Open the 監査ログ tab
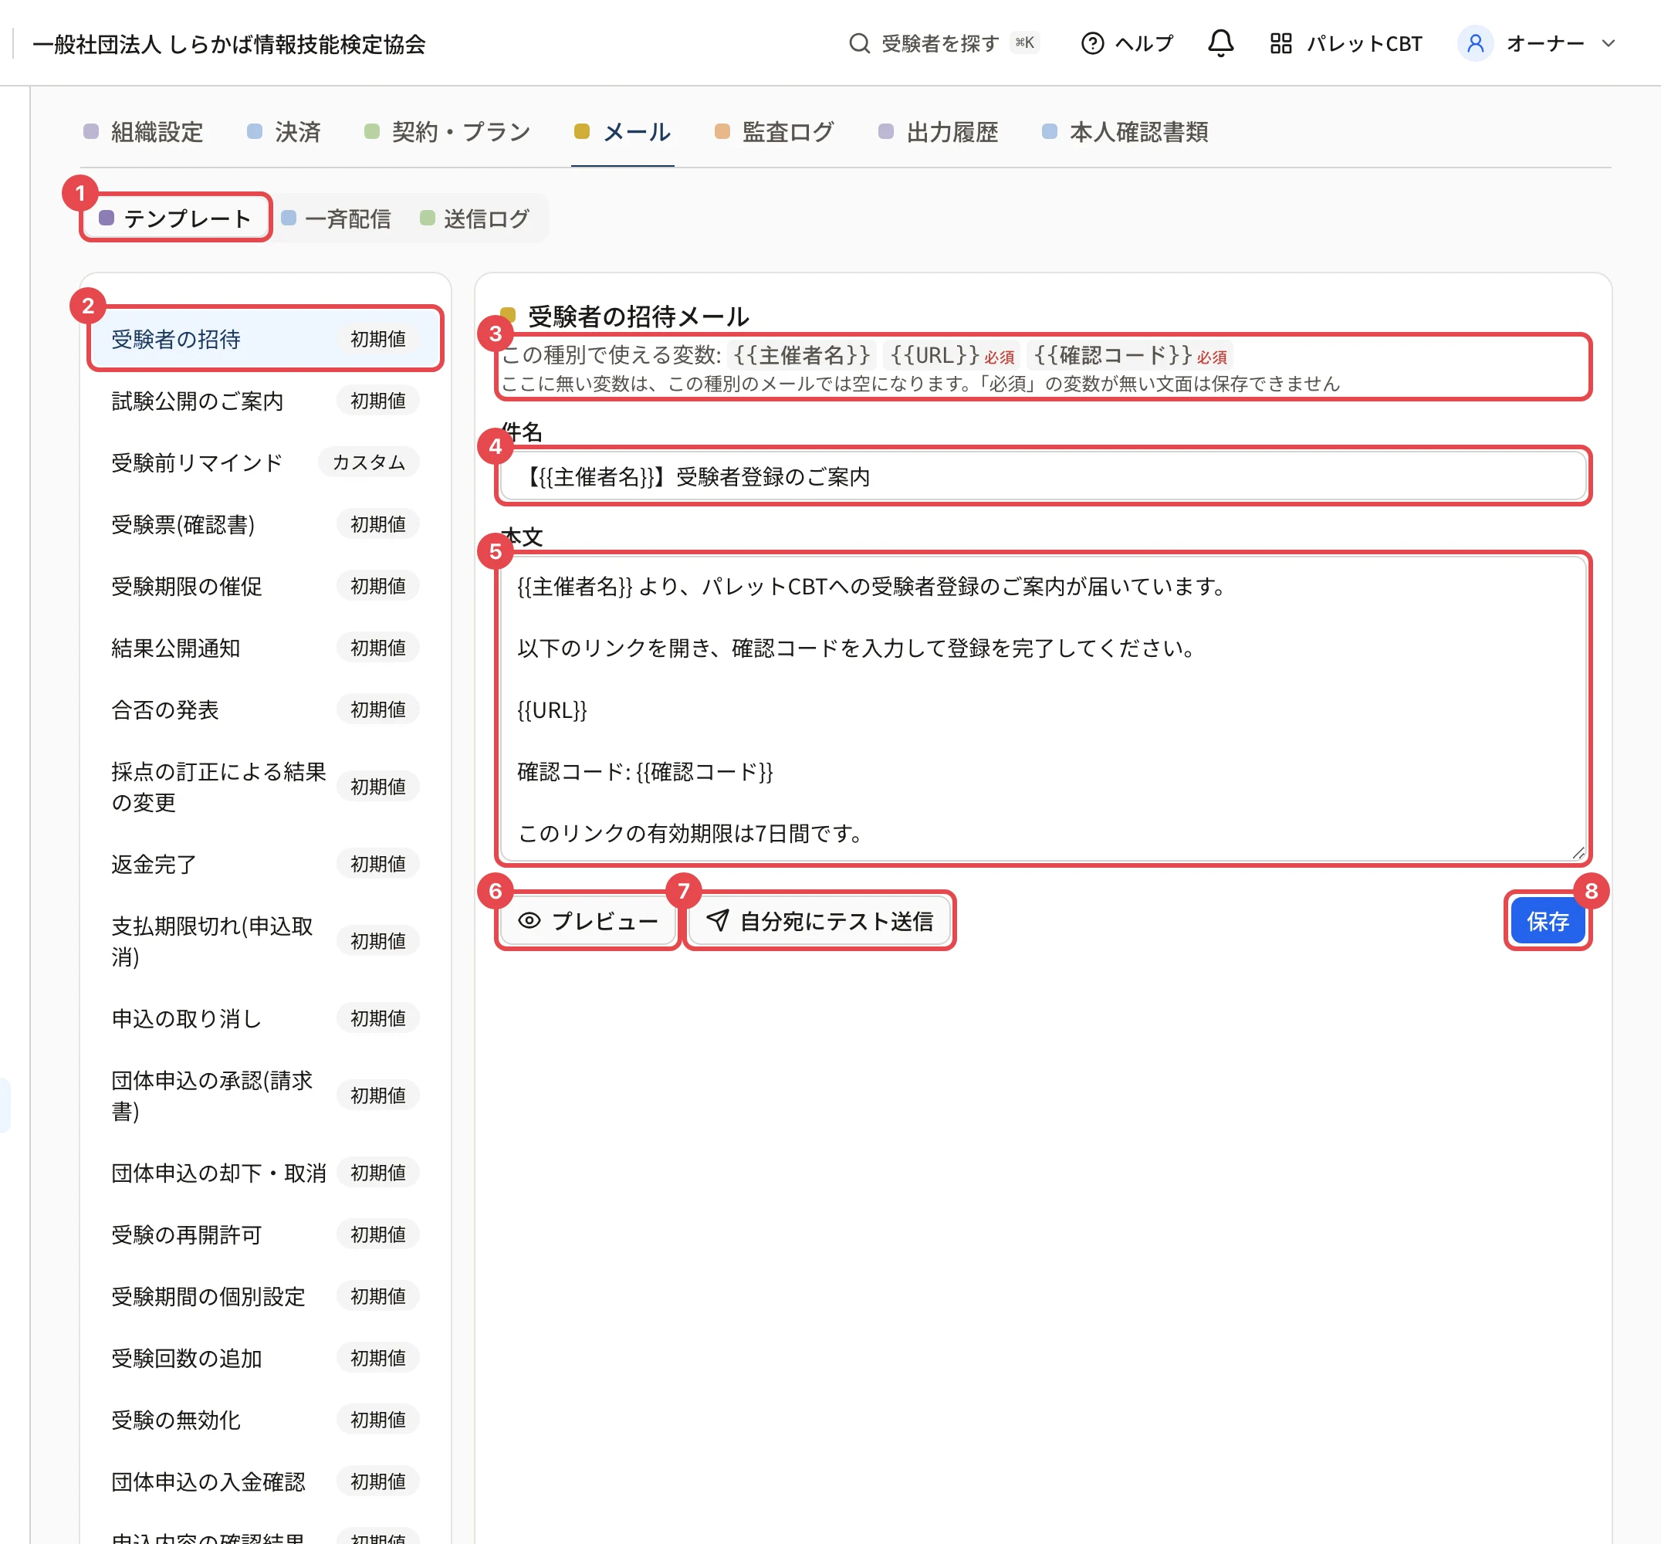The image size is (1661, 1544). (774, 132)
